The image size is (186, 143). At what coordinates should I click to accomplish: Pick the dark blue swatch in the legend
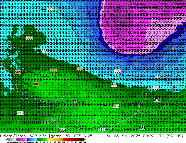(28, 139)
